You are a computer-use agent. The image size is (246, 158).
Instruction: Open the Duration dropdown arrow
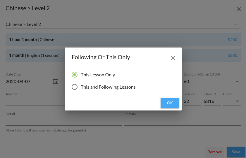237,82
